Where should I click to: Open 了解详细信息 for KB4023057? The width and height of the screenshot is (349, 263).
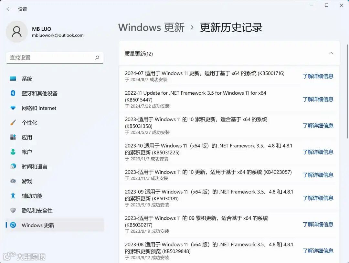coord(318,175)
